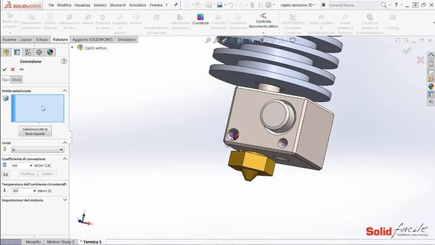
Task: Collapse the Unità section
Action: click(65, 143)
